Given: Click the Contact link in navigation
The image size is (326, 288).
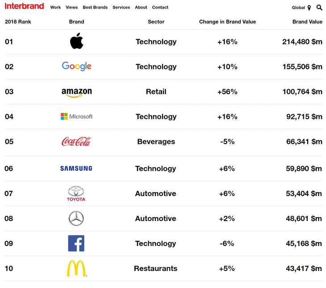Looking at the screenshot, I should point(160,8).
